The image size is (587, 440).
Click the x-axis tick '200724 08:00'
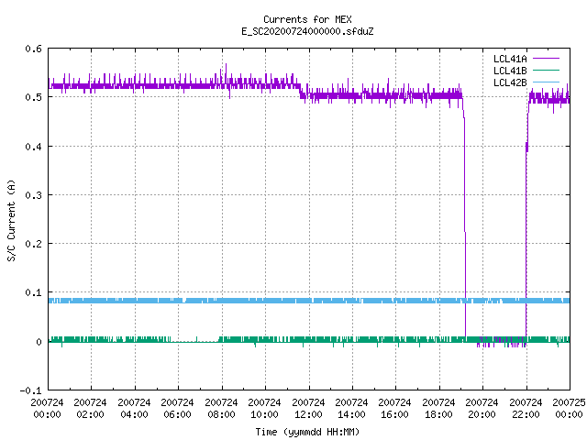coord(221,408)
